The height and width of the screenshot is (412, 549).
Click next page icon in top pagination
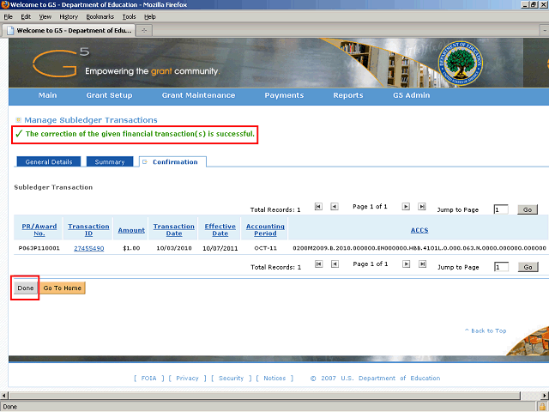point(406,207)
